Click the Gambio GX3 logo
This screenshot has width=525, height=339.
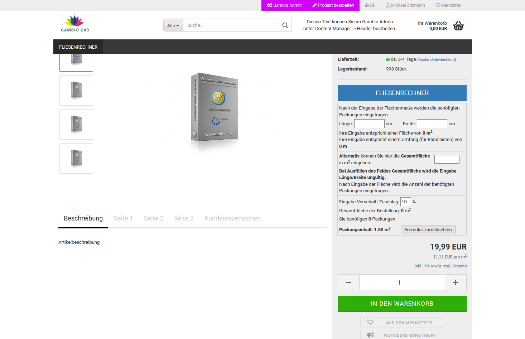(x=75, y=24)
